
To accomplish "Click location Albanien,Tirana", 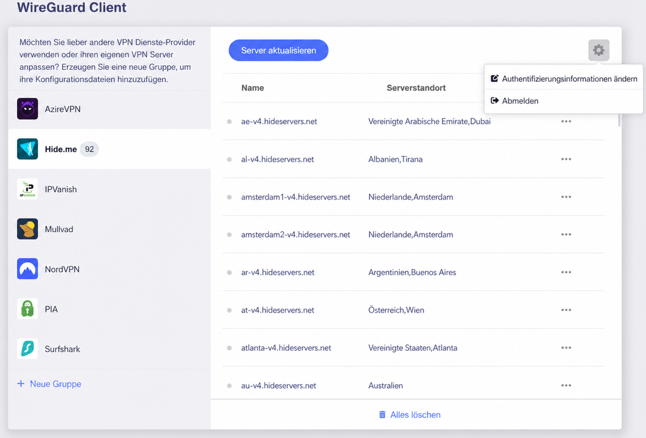I will click(x=396, y=159).
